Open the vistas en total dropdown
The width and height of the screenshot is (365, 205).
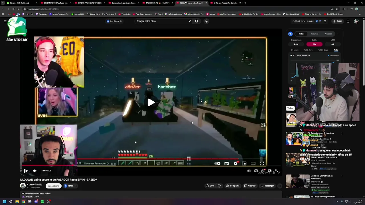pyautogui.click(x=303, y=56)
